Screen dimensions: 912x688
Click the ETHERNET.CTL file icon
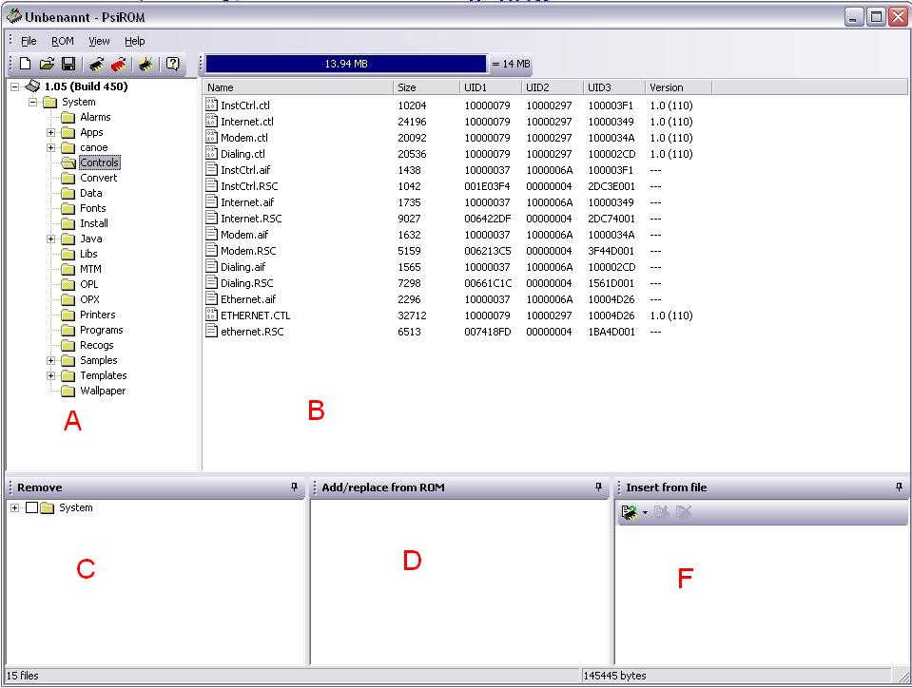[x=212, y=315]
